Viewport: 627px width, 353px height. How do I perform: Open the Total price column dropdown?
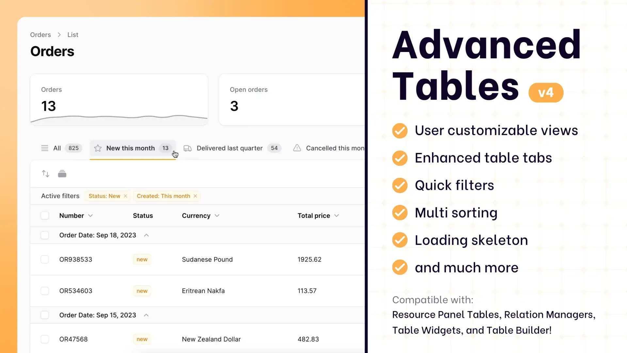[x=337, y=216]
